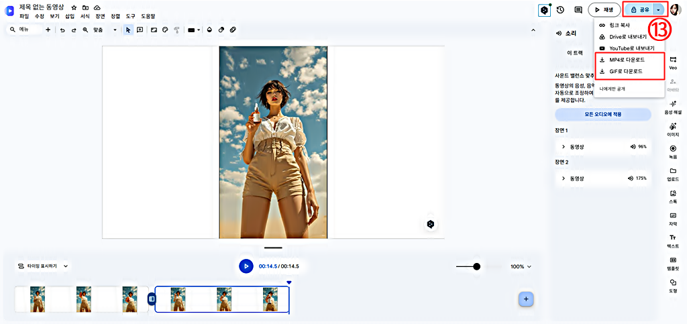
Task: Open the Google Vids home logo
Action: click(9, 11)
